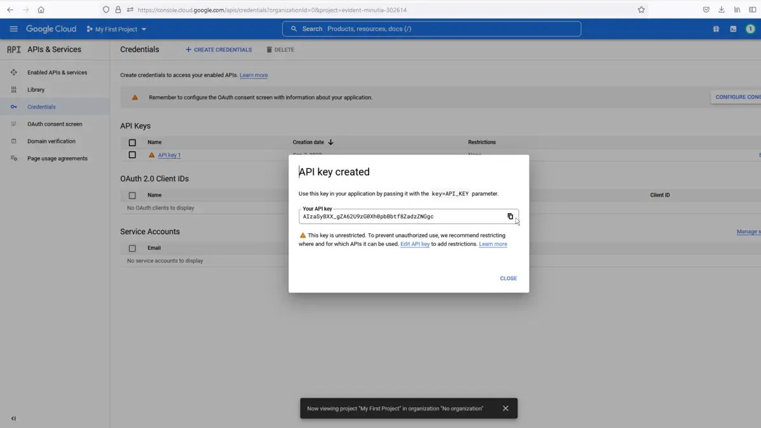Image resolution: width=761 pixels, height=428 pixels.
Task: Click the Client ID column header
Action: (660, 195)
